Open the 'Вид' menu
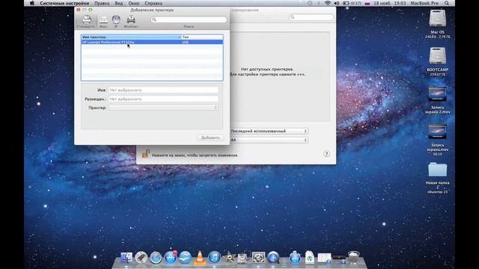Viewport: 479px width, 269px height. (x=119, y=3)
